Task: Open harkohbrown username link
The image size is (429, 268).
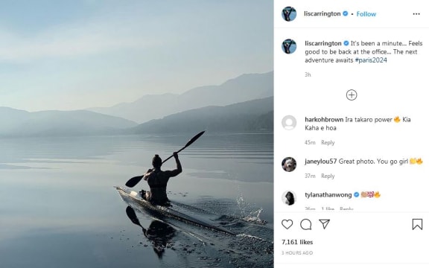Action: 324,120
